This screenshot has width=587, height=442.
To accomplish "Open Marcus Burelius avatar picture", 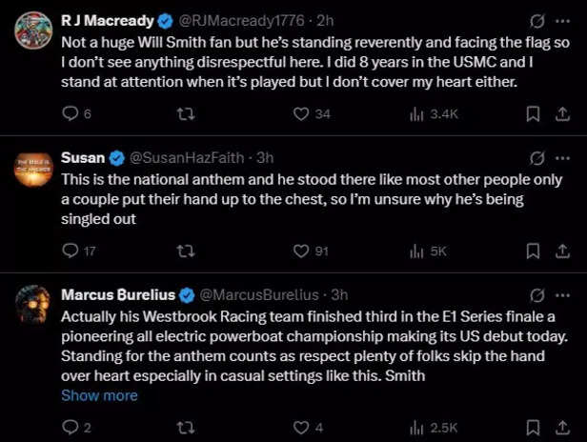I will (33, 307).
